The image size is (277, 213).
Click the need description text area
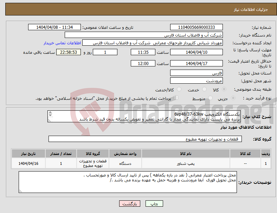pyautogui.click(x=144, y=116)
